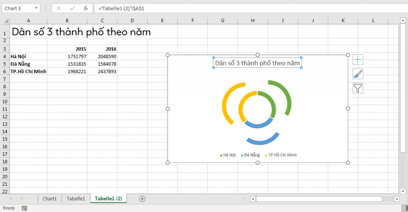
Task: Click vertical scrollbar up arrow
Action: click(402, 21)
